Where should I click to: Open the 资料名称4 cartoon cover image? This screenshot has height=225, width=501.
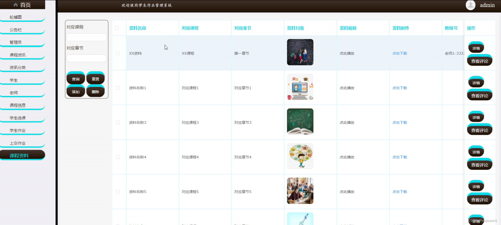coord(300,156)
